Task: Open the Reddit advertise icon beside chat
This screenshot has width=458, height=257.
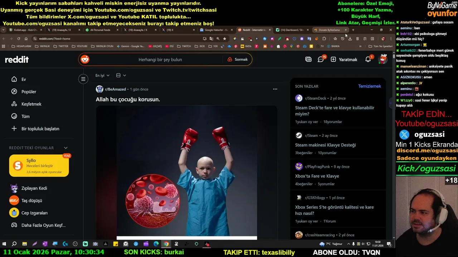Action: pos(308,59)
